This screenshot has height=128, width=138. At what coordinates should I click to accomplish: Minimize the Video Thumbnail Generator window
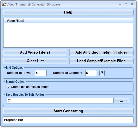(120, 4)
